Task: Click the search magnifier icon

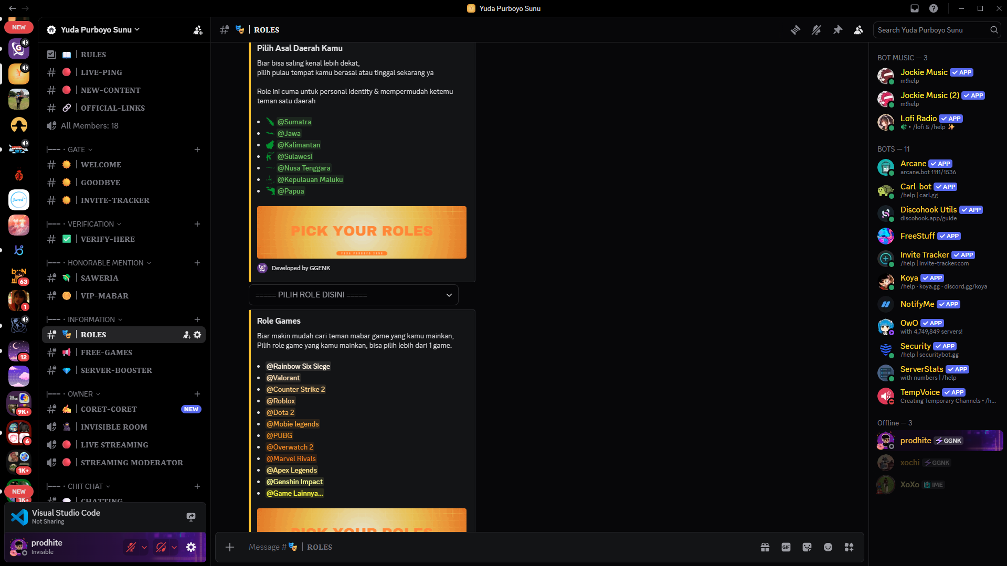Action: (994, 30)
